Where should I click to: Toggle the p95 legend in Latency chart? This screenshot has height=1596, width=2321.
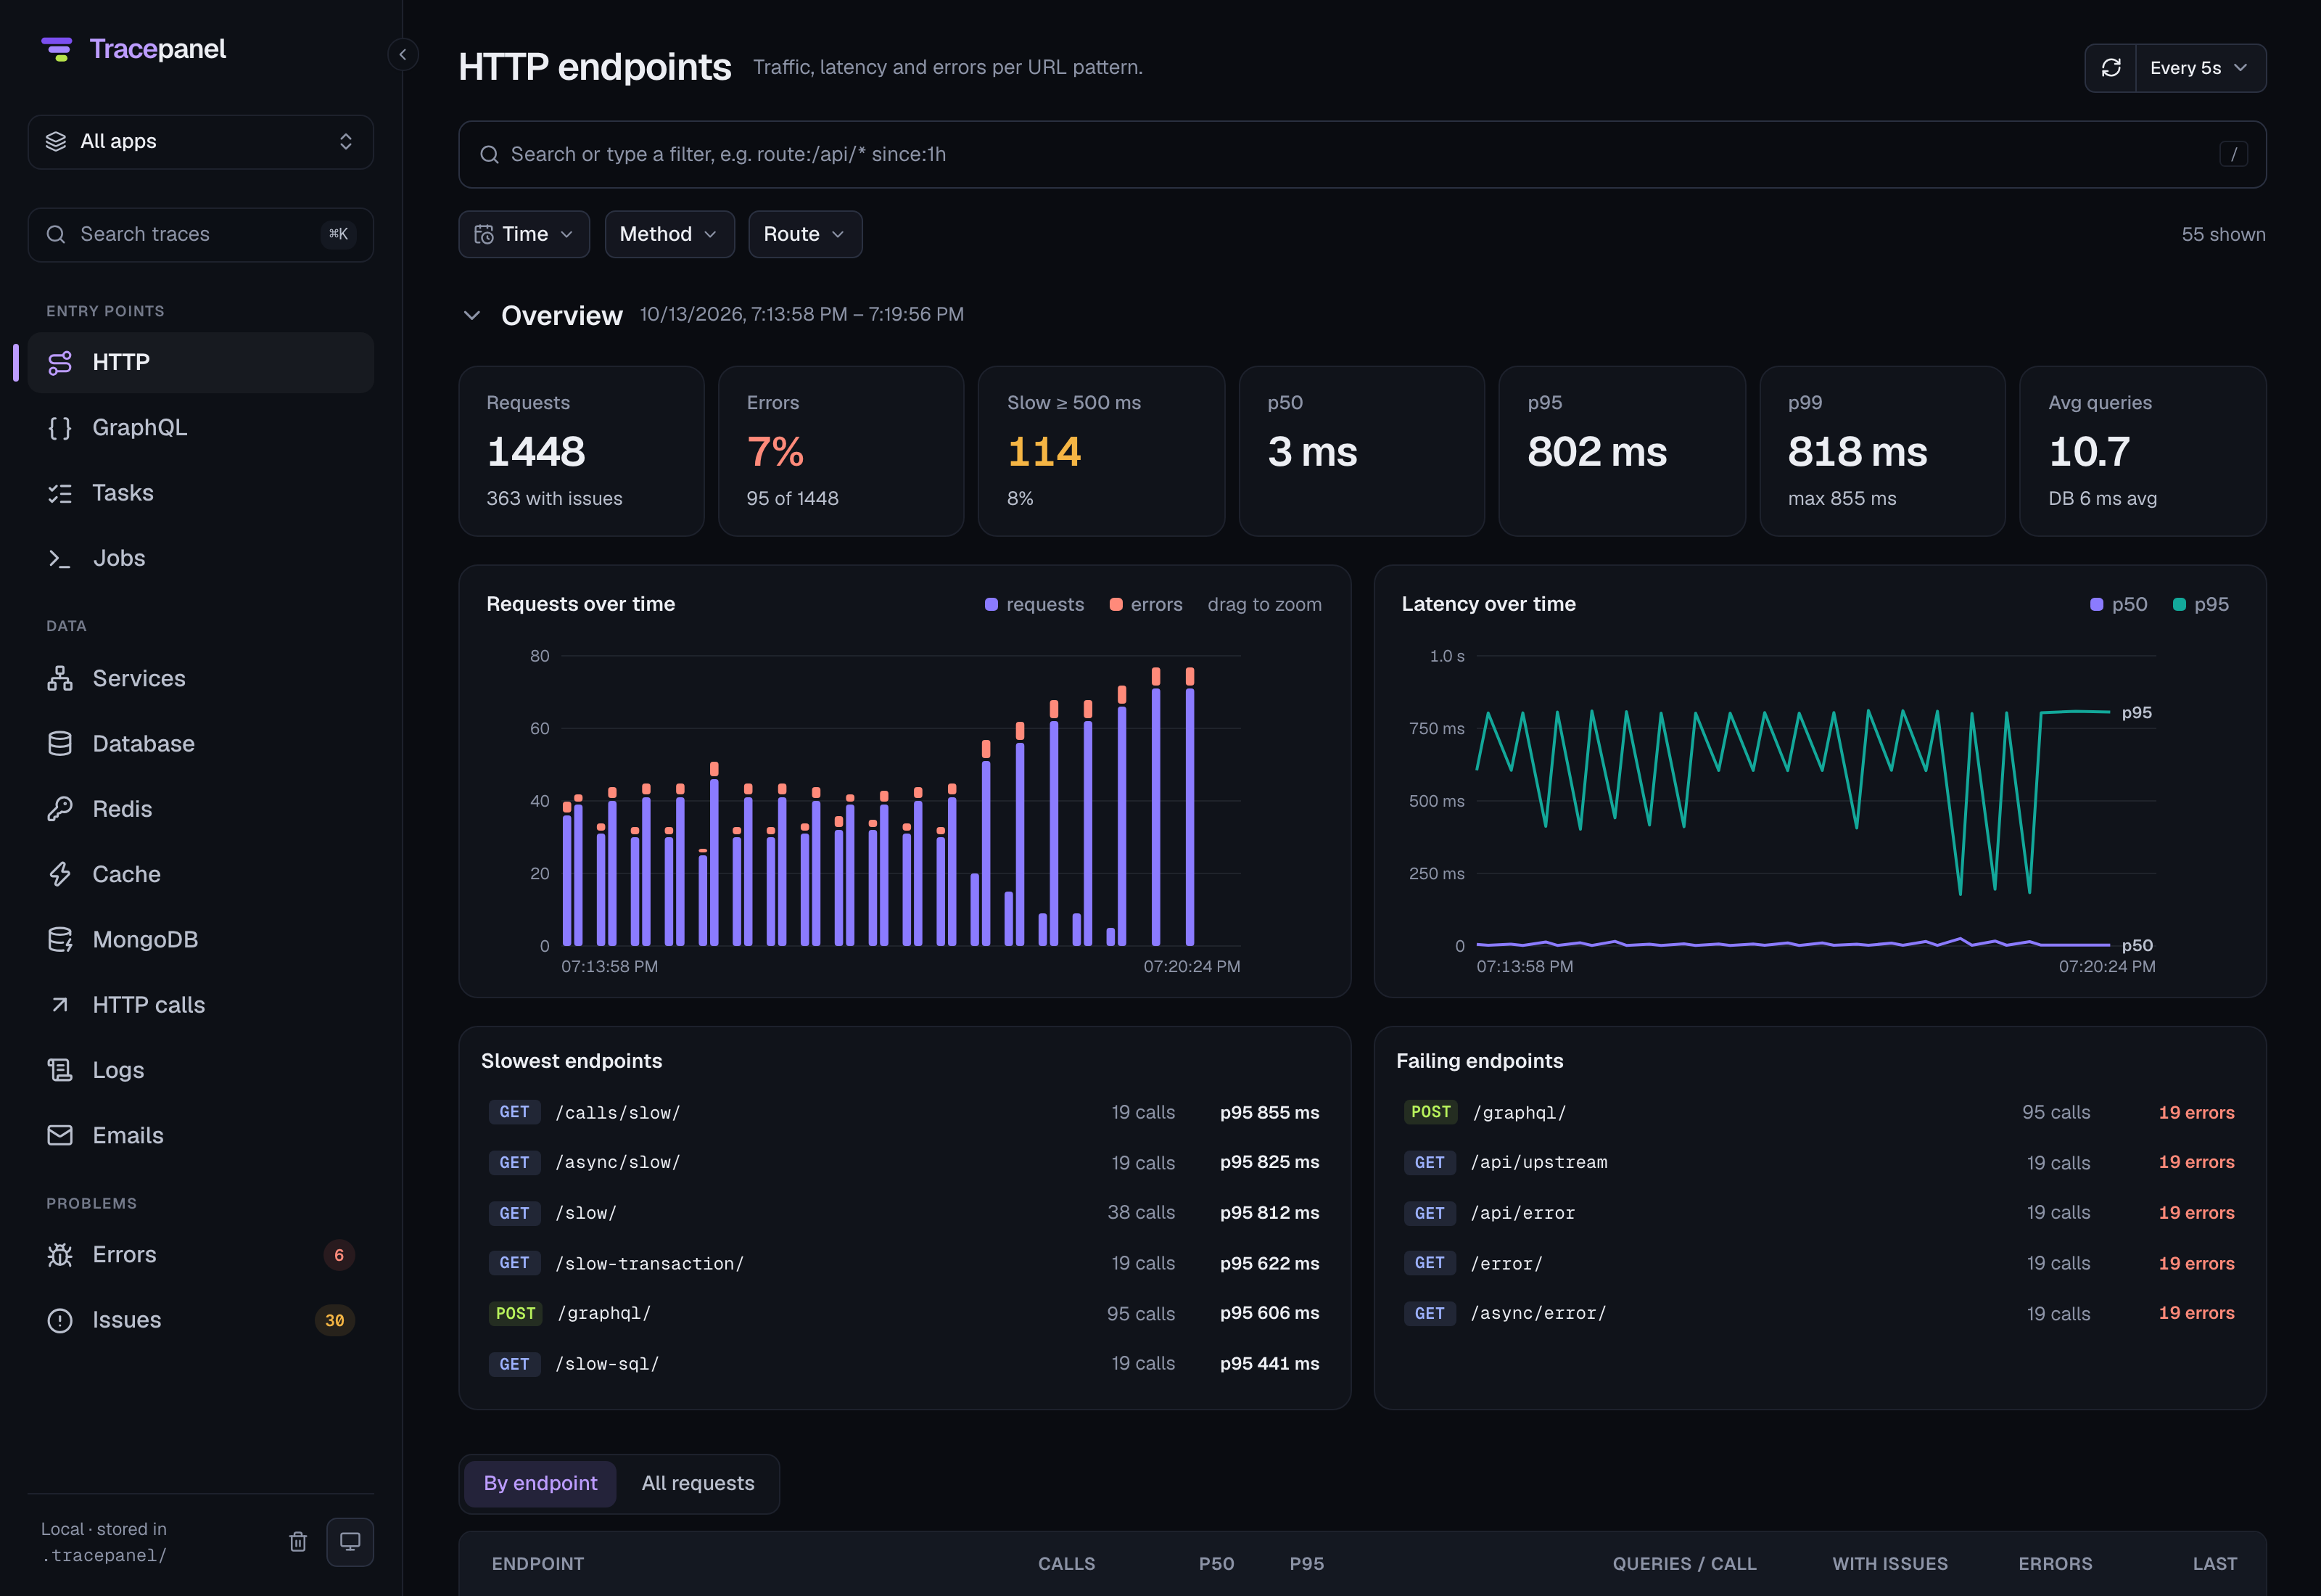(x=2201, y=604)
